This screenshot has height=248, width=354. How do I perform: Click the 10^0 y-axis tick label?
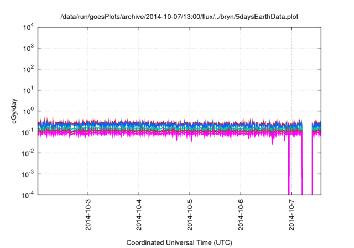(x=28, y=111)
